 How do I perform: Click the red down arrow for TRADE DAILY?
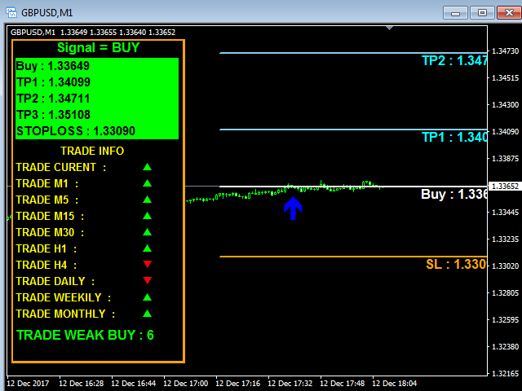point(147,280)
